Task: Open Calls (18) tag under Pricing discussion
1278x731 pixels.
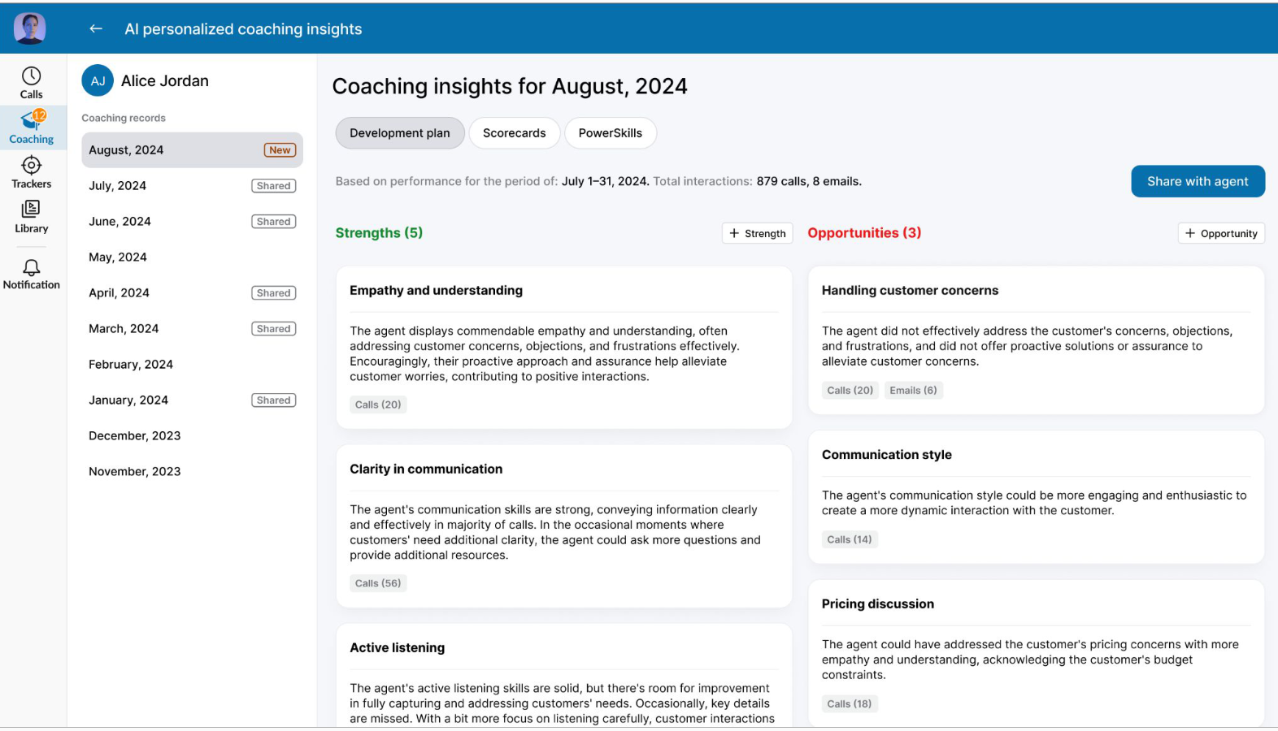Action: 849,704
